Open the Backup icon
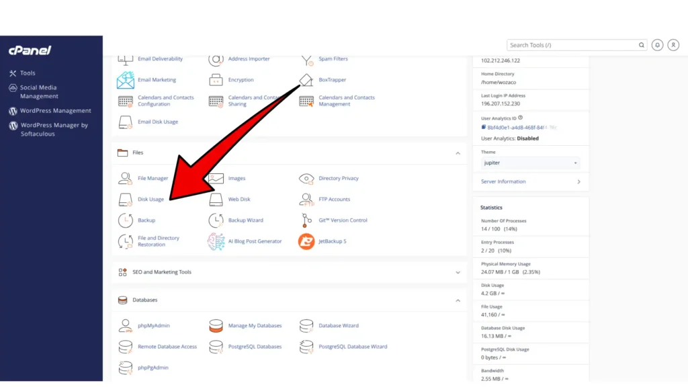688x387 pixels. (125, 220)
